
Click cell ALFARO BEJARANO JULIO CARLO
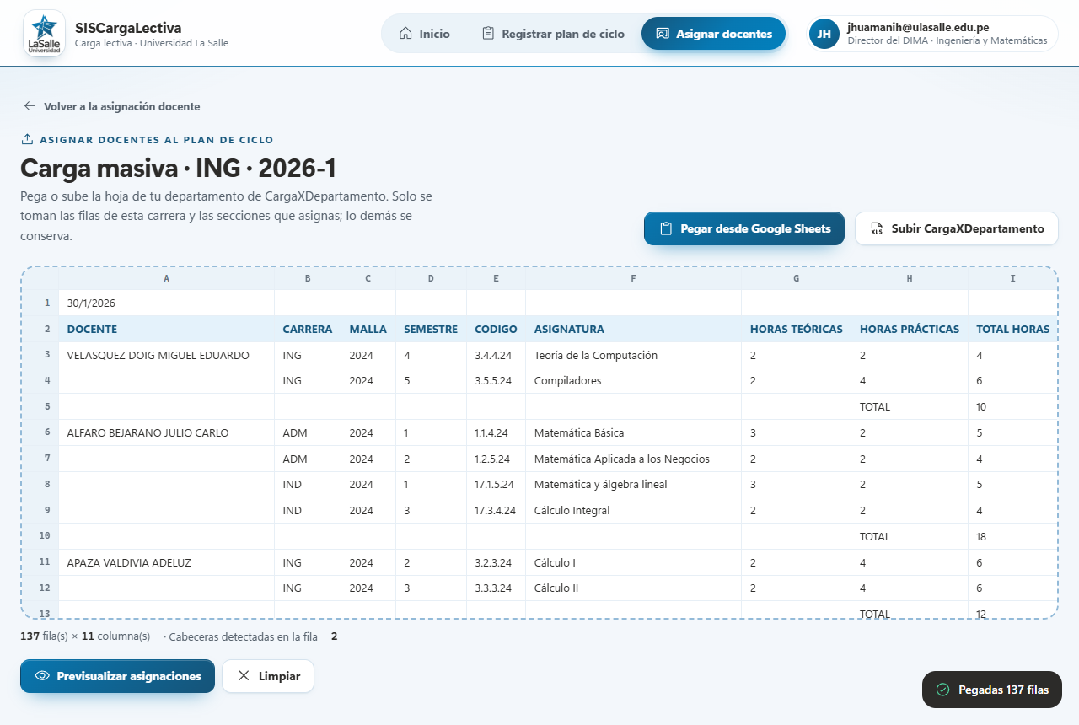coord(166,432)
